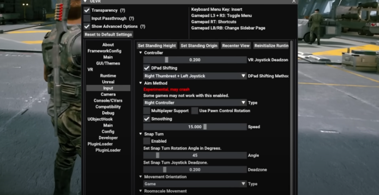This screenshot has height=195, width=379.
Task: Collapse the Controller section
Action: 141,53
